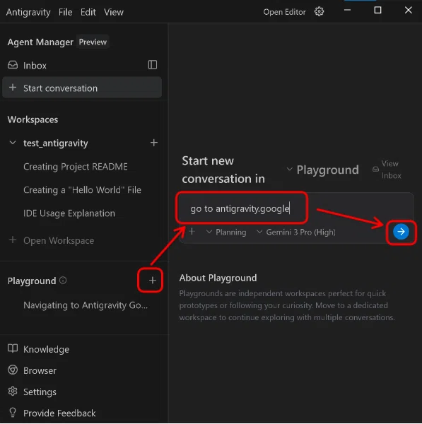Toggle the sidebar panel layout icon

tap(153, 65)
